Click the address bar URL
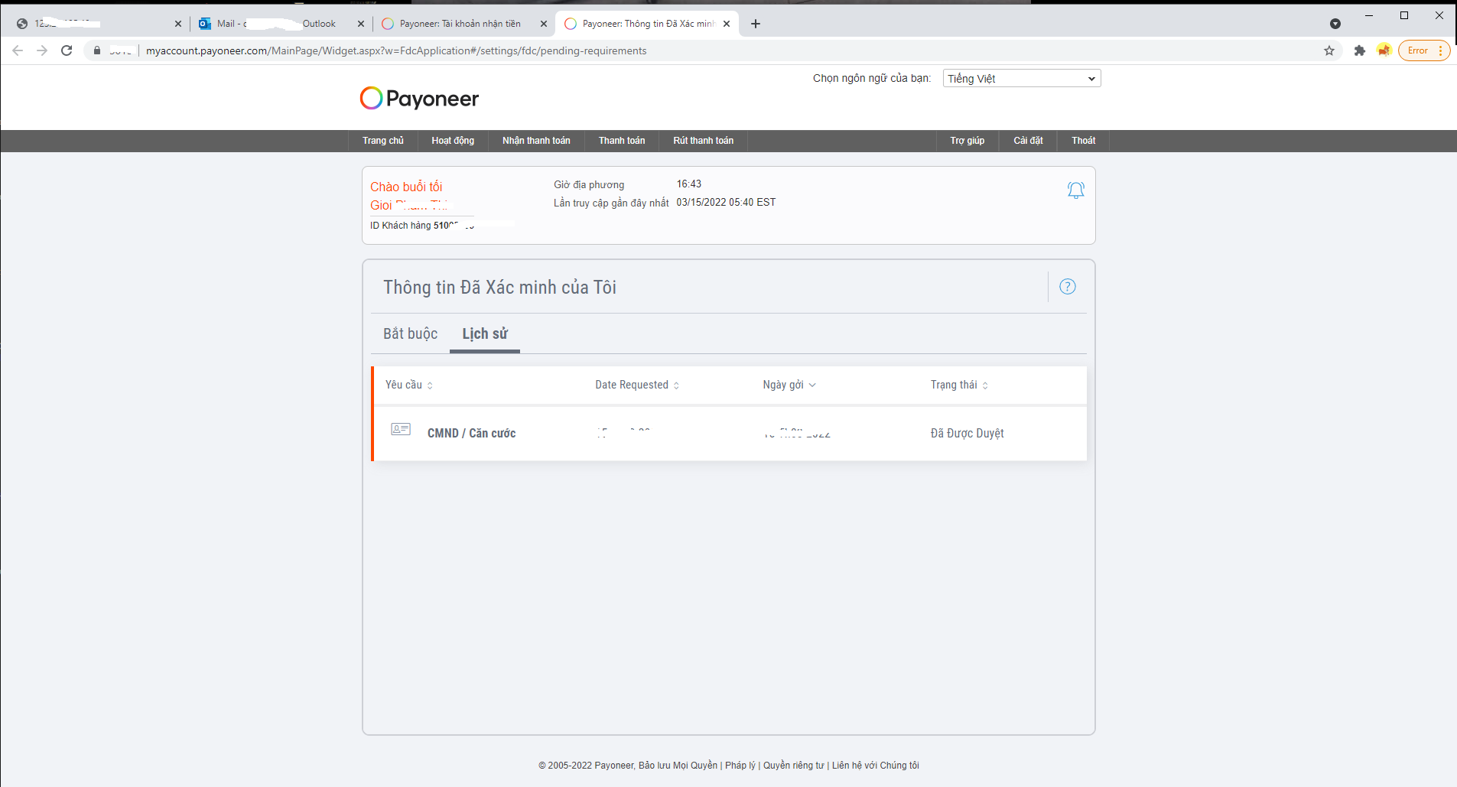Image resolution: width=1457 pixels, height=787 pixels. [x=396, y=50]
